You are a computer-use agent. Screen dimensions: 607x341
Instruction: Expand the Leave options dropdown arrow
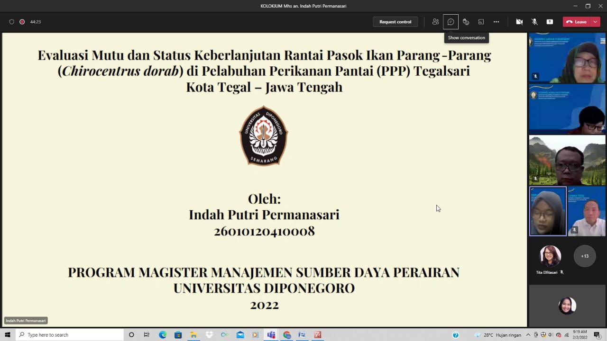(595, 22)
